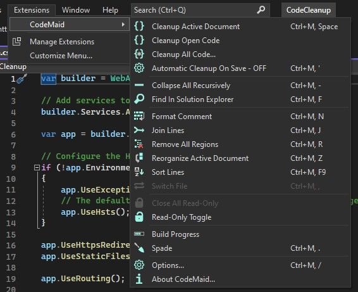The height and width of the screenshot is (292, 358).
Task: Choose Sort Lines command
Action: click(240, 172)
